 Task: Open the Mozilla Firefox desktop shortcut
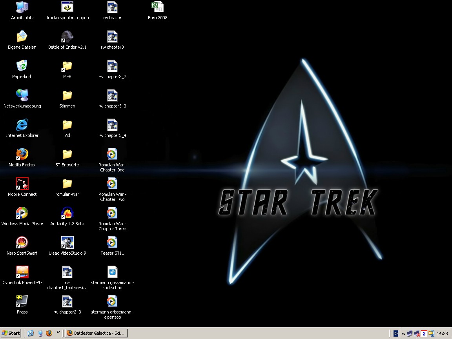22,154
